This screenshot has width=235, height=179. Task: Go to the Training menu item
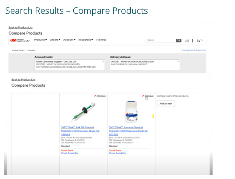click(101, 40)
